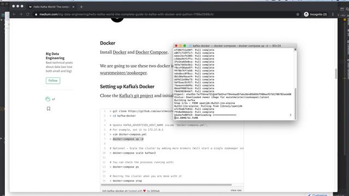Open the Docker link
This screenshot has height=196, width=349.
pos(119,52)
